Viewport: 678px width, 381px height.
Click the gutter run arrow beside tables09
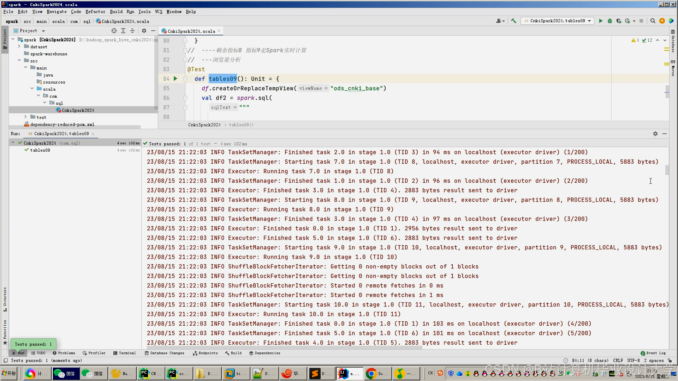176,79
